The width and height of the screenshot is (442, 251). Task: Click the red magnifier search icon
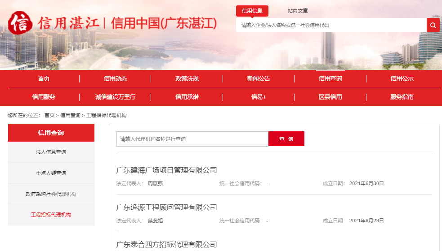(x=433, y=25)
